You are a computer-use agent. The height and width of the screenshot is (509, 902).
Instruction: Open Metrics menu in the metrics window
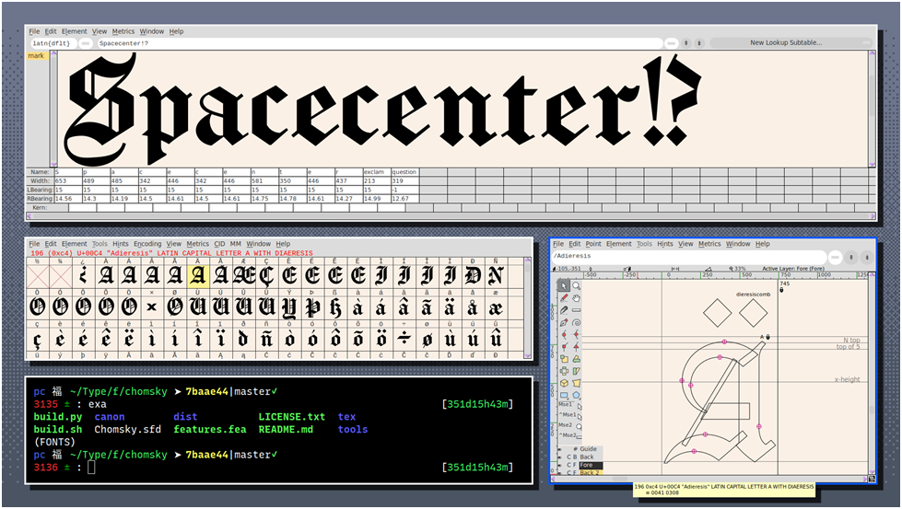(123, 31)
